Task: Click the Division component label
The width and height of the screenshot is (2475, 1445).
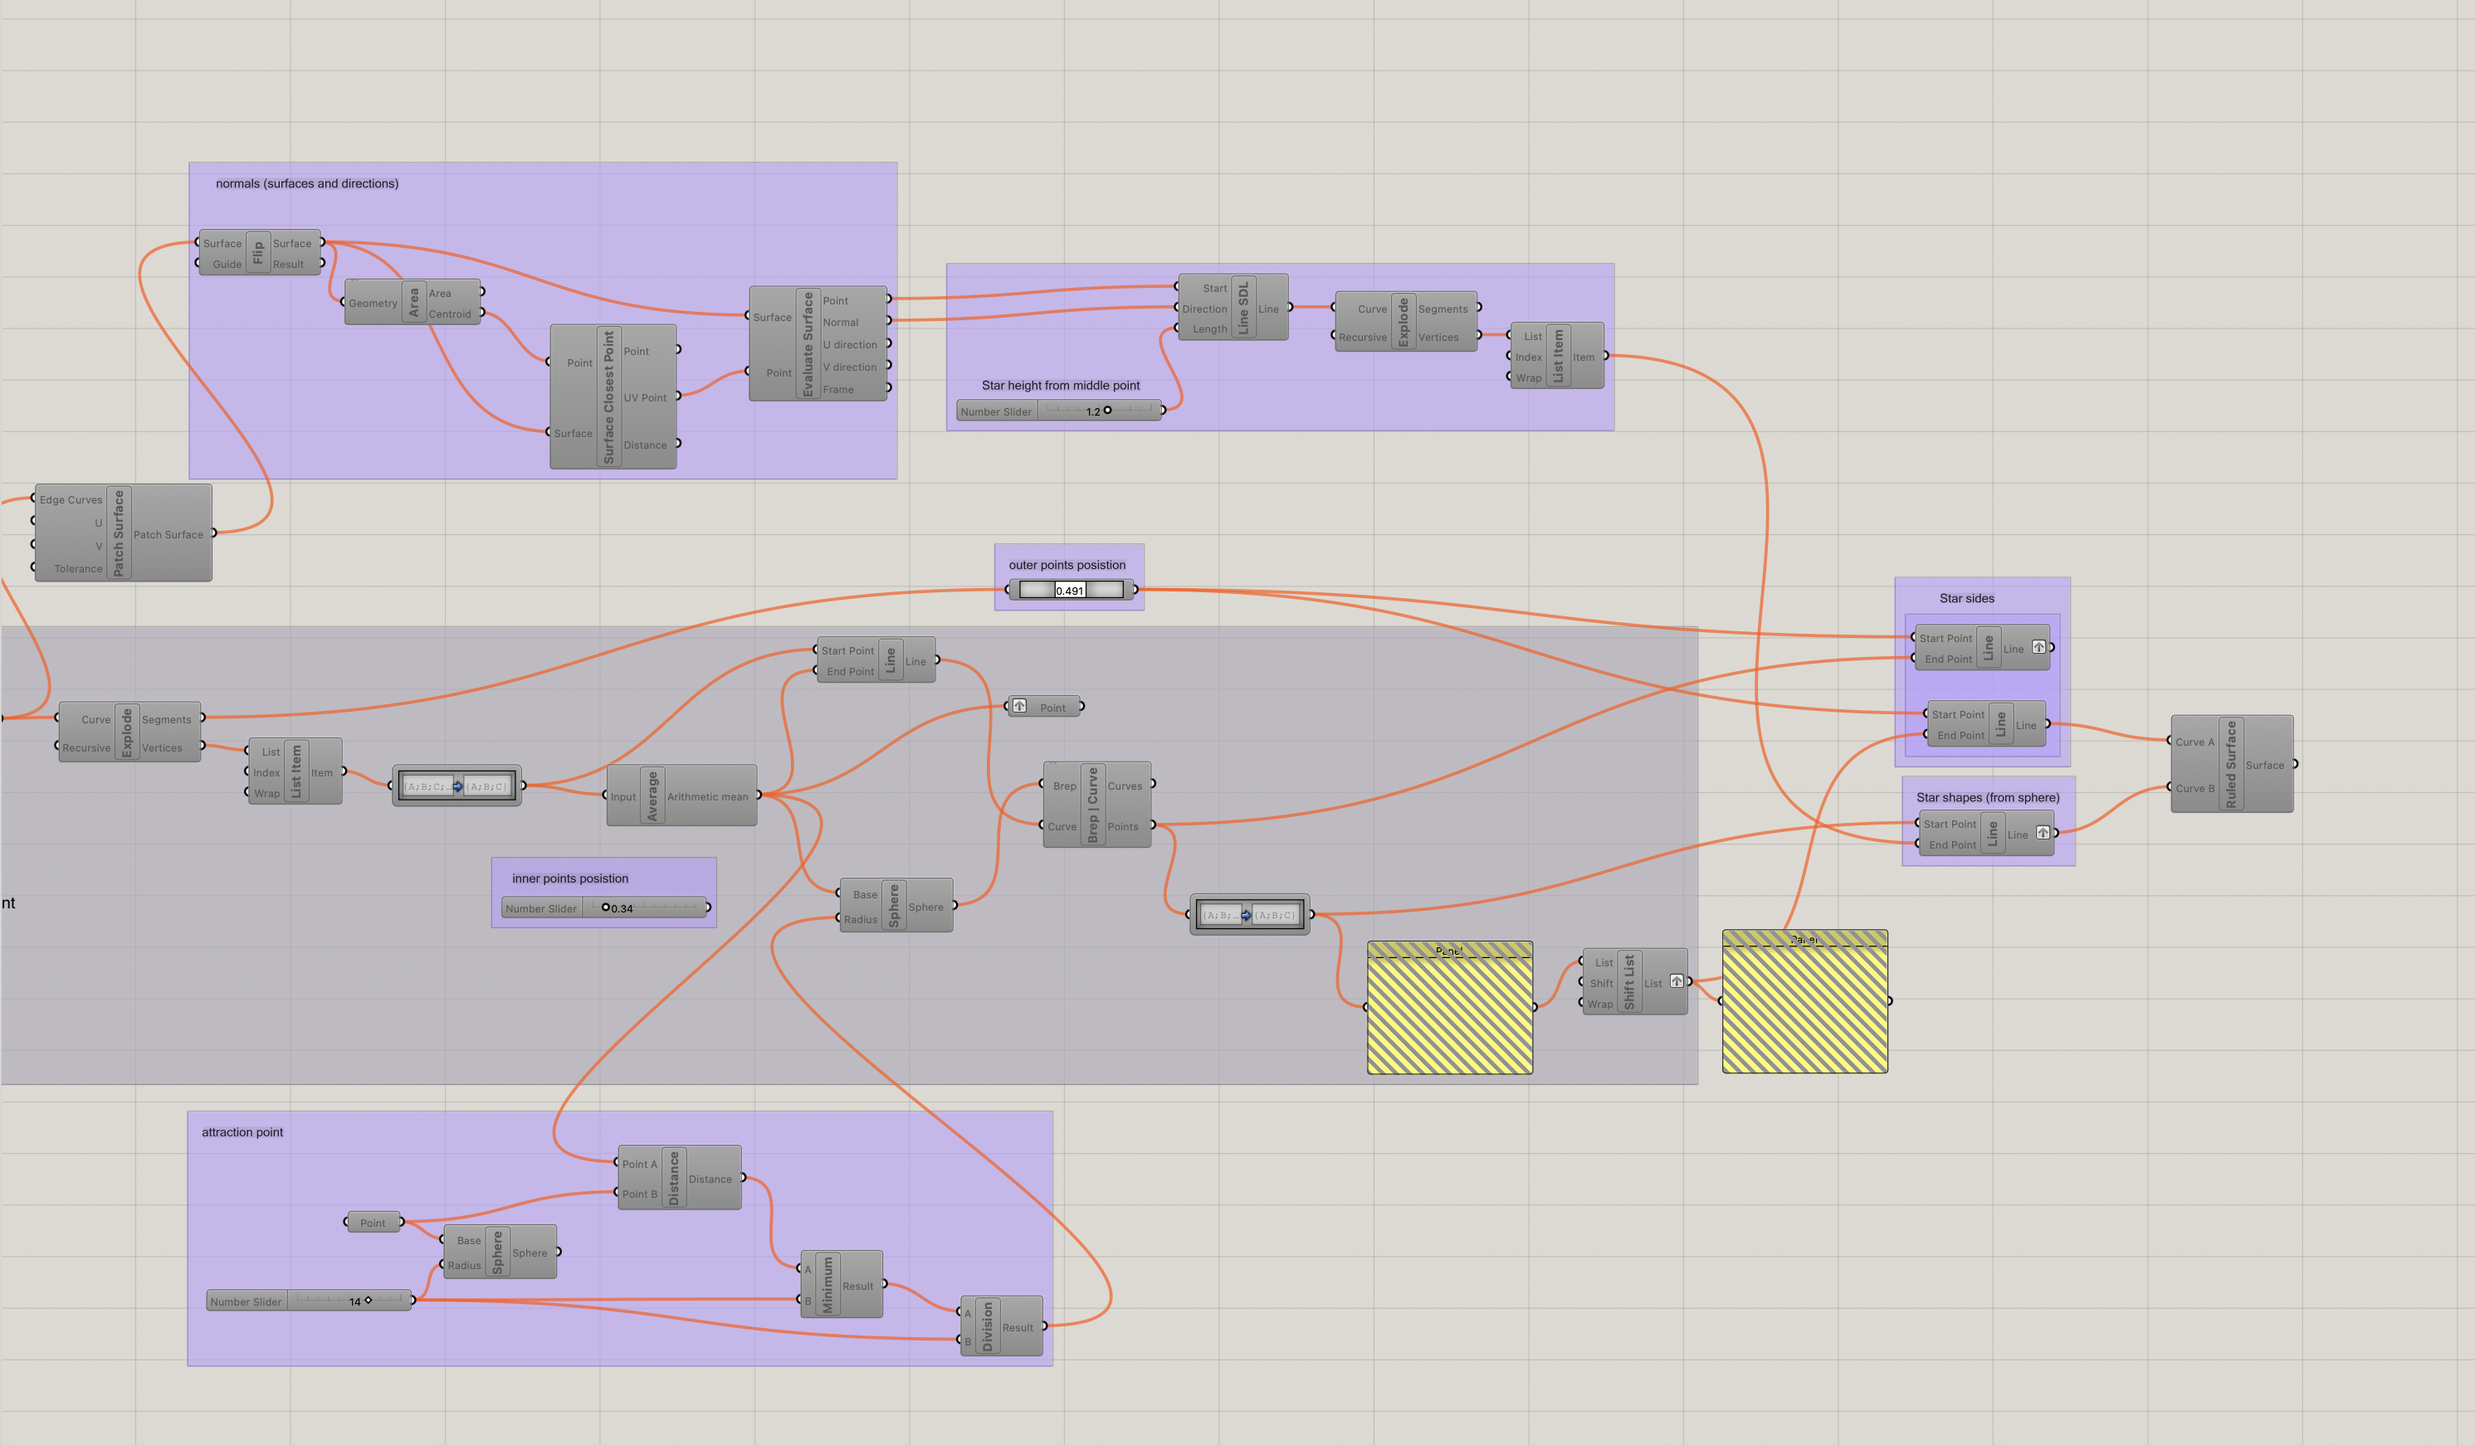Action: 987,1326
